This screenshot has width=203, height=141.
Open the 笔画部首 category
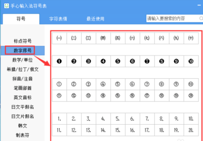coord(23,88)
